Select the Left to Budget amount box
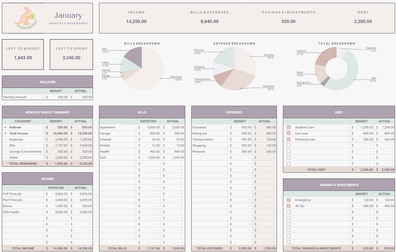The image size is (396, 252). [x=23, y=58]
